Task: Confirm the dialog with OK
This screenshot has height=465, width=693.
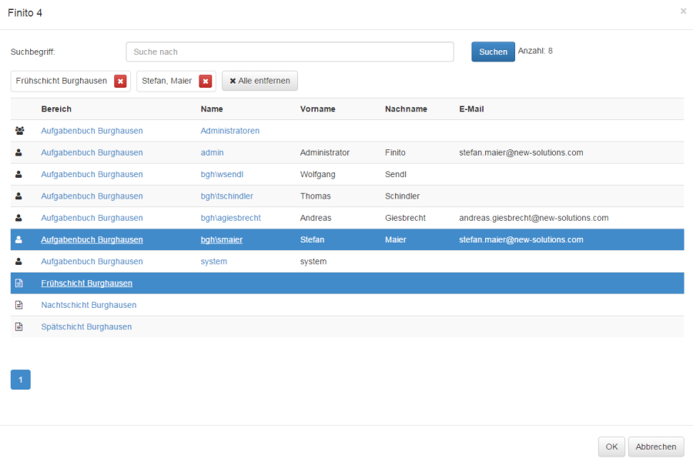Action: point(611,447)
